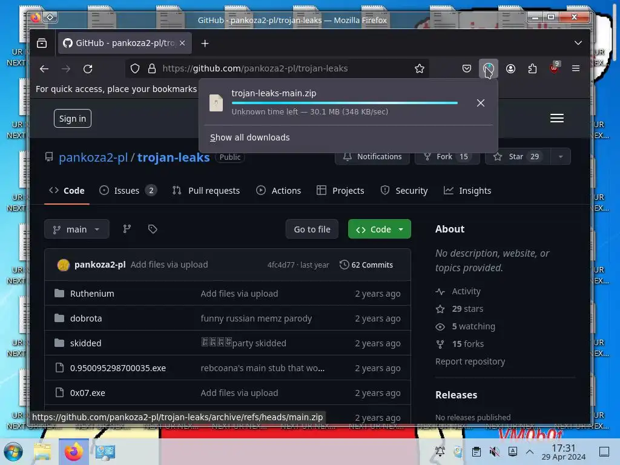The height and width of the screenshot is (465, 620).
Task: Click the muted volume tray icon
Action: coord(494,452)
